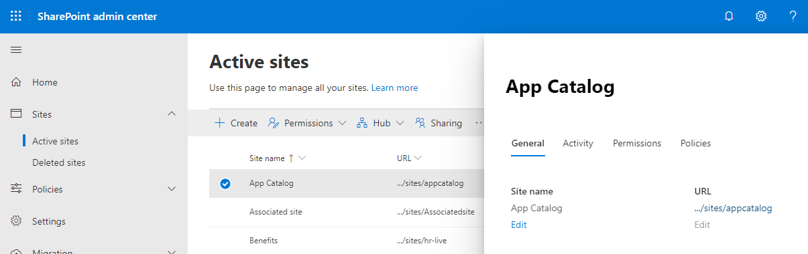808x254 pixels.
Task: Expand the Policies section chevron
Action: click(x=172, y=189)
